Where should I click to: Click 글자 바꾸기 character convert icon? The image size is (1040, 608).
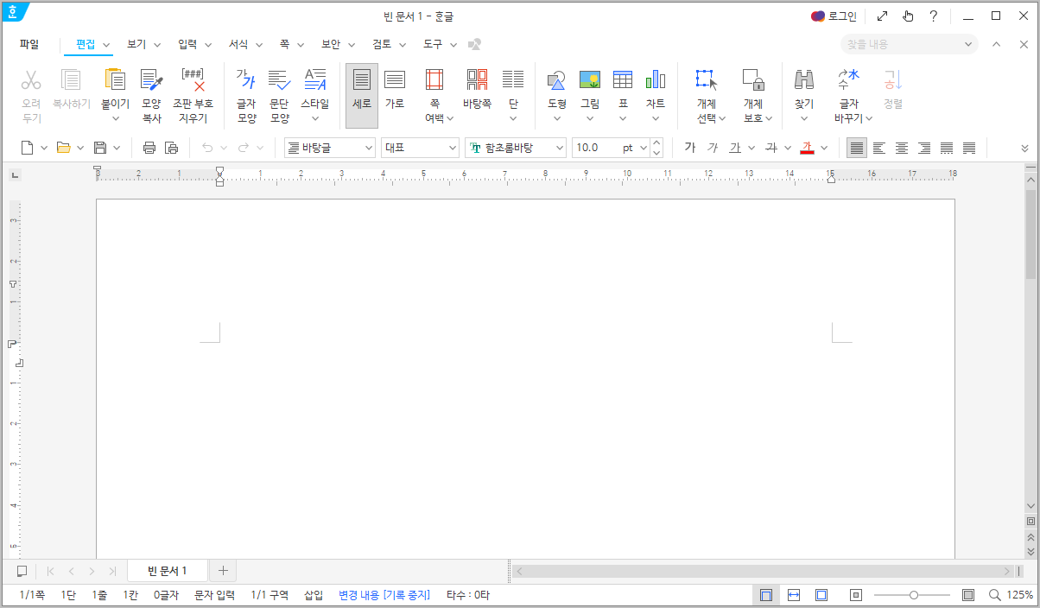(x=849, y=80)
